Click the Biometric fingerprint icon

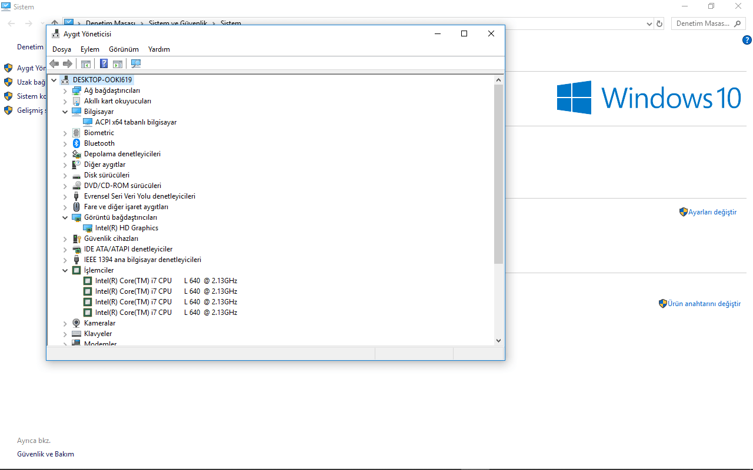76,133
